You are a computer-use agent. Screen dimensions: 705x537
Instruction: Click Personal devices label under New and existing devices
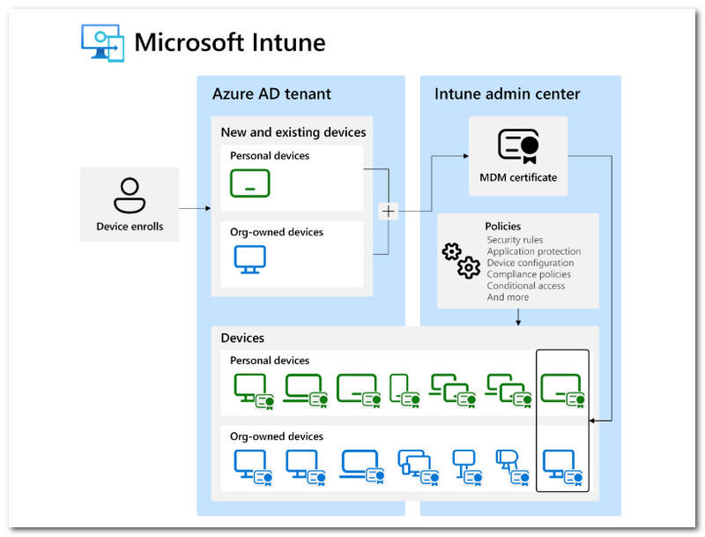[x=270, y=155]
